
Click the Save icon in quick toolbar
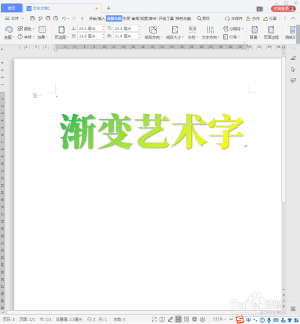click(32, 19)
